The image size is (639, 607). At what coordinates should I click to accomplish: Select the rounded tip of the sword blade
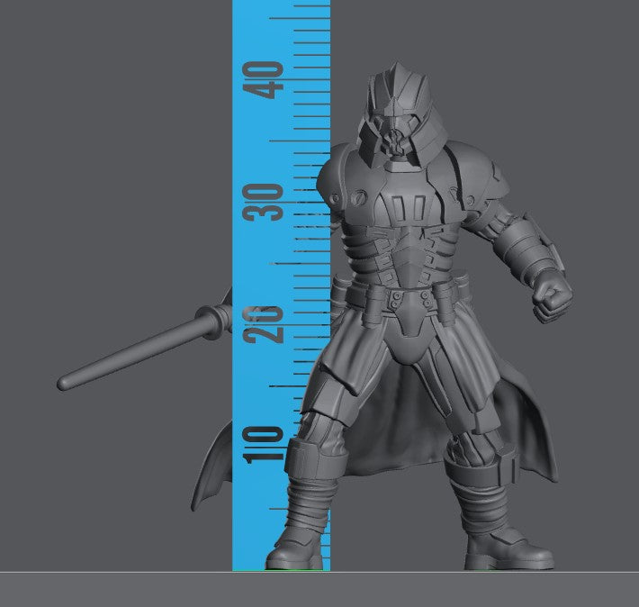coord(63,384)
